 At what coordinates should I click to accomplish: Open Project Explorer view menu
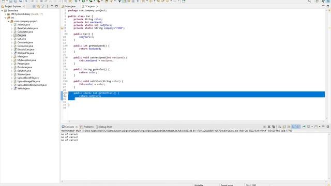click(x=48, y=6)
